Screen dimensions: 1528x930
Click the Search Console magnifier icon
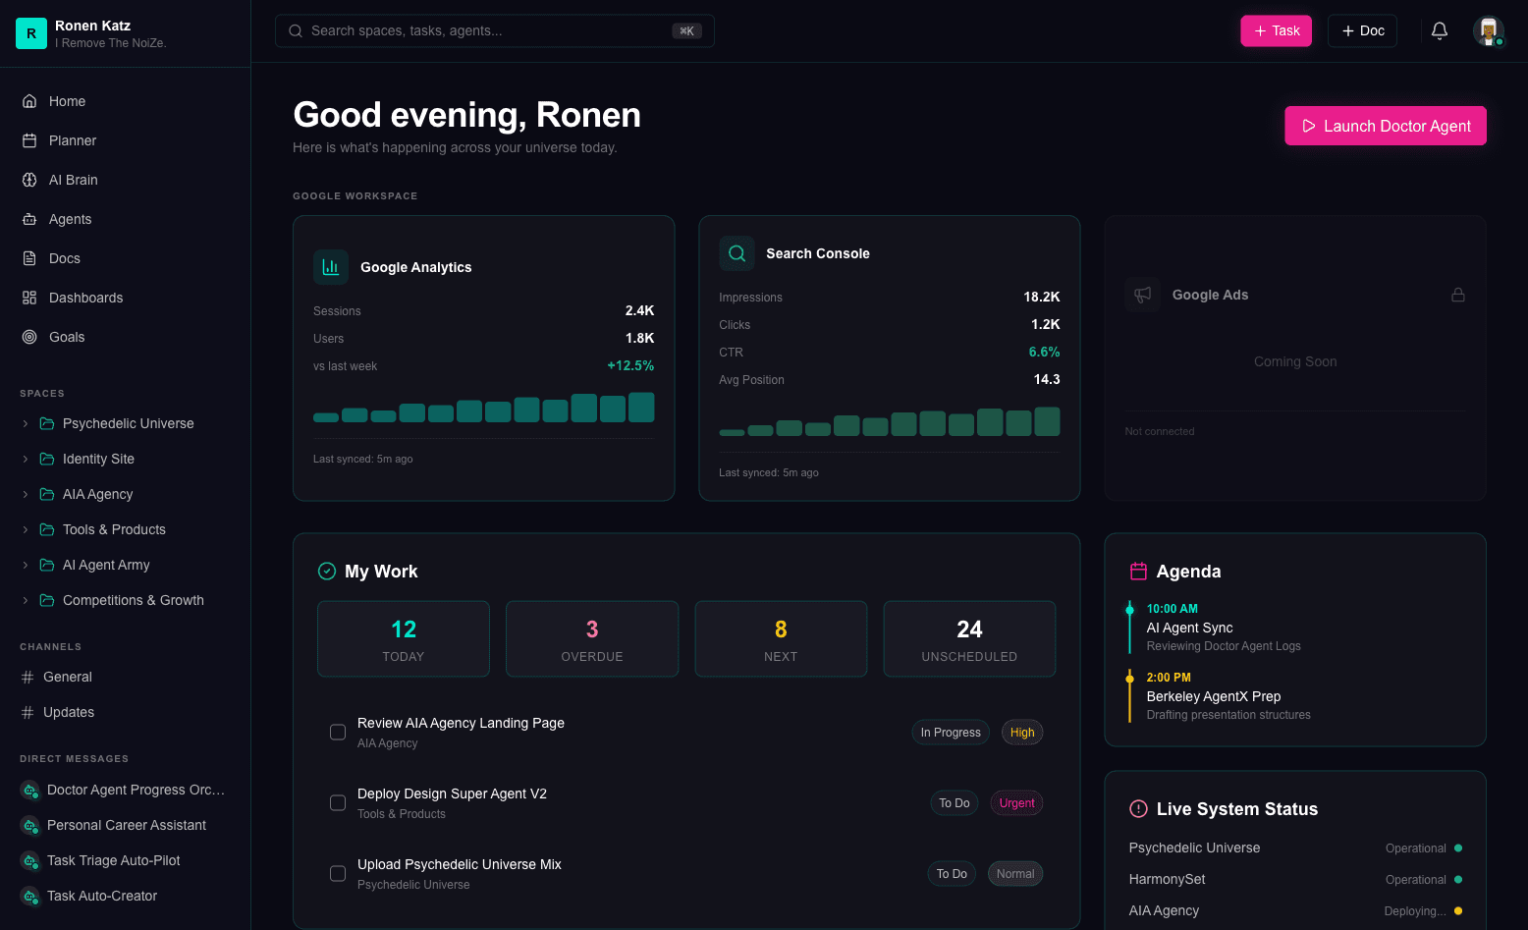tap(737, 253)
